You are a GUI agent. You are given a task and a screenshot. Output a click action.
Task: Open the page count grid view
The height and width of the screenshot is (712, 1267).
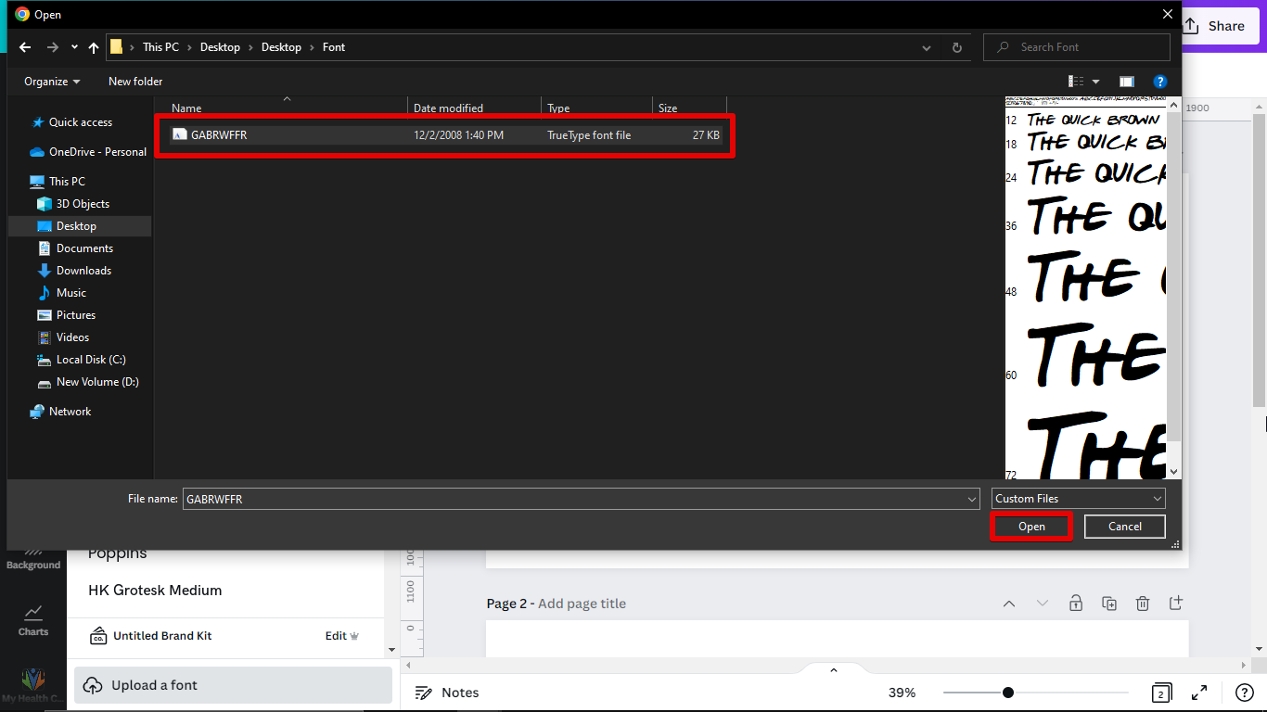pyautogui.click(x=1160, y=693)
